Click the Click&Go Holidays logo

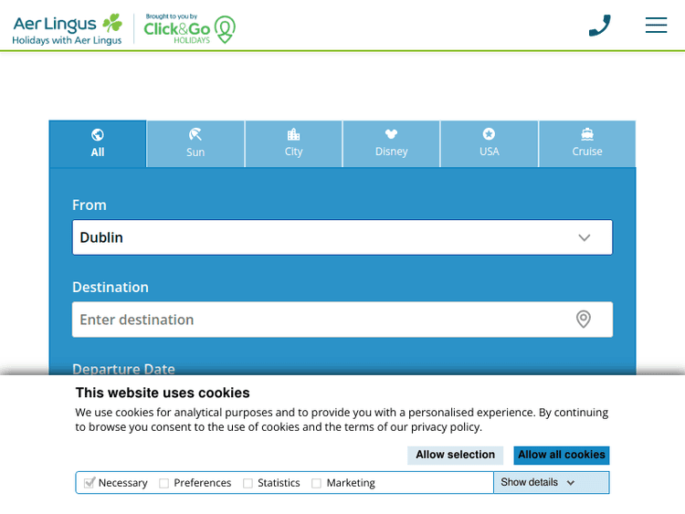click(x=189, y=29)
